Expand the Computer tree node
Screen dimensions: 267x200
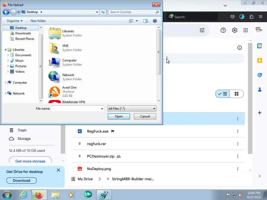click(5, 83)
